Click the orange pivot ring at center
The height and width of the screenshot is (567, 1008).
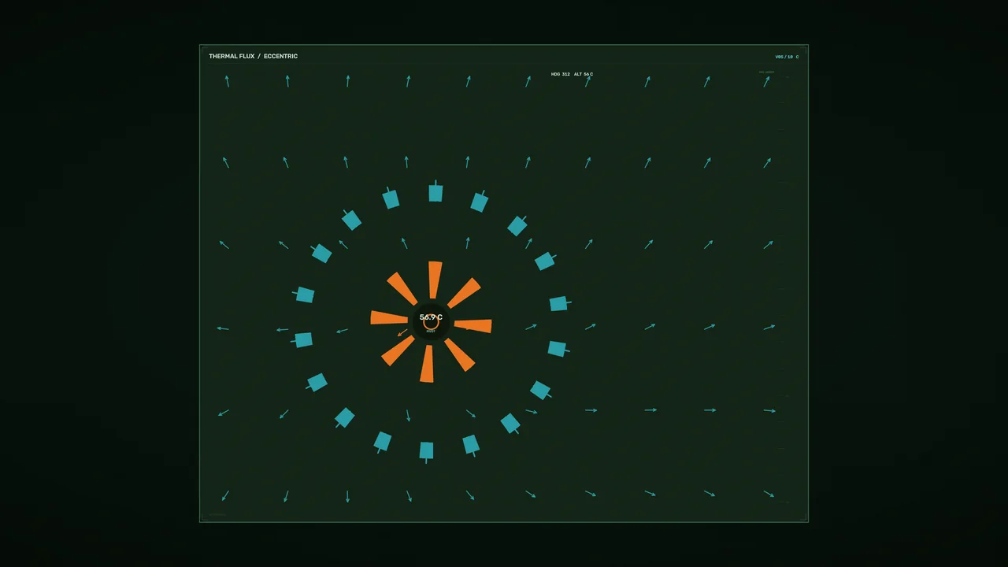(431, 322)
